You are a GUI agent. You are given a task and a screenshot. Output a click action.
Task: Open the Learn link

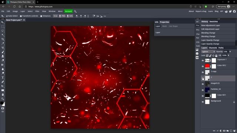click(x=210, y=11)
